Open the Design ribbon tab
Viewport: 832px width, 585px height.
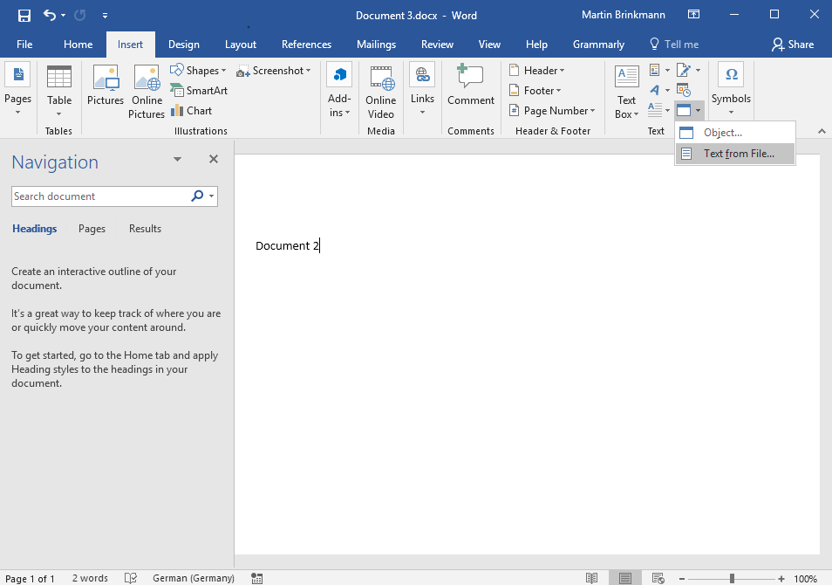click(x=184, y=45)
